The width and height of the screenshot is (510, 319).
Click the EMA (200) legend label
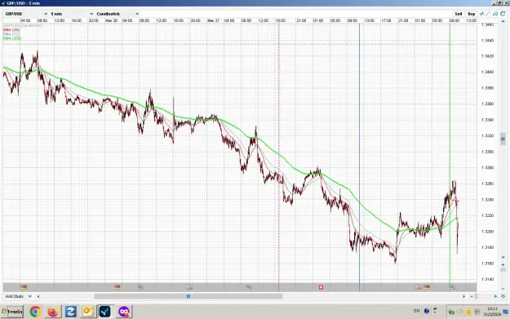pyautogui.click(x=12, y=38)
